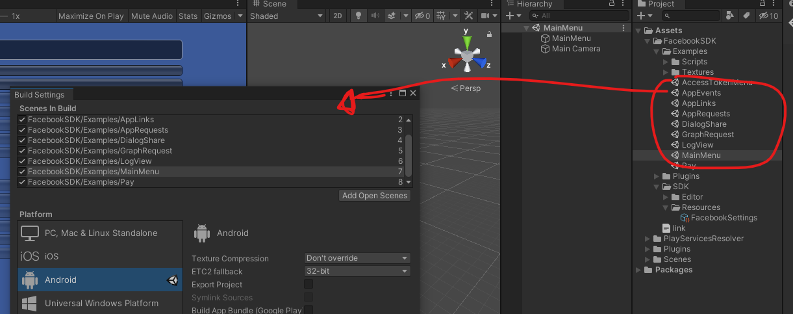
Task: Toggle hidden objects visibility in Scene toolbar
Action: coord(422,16)
